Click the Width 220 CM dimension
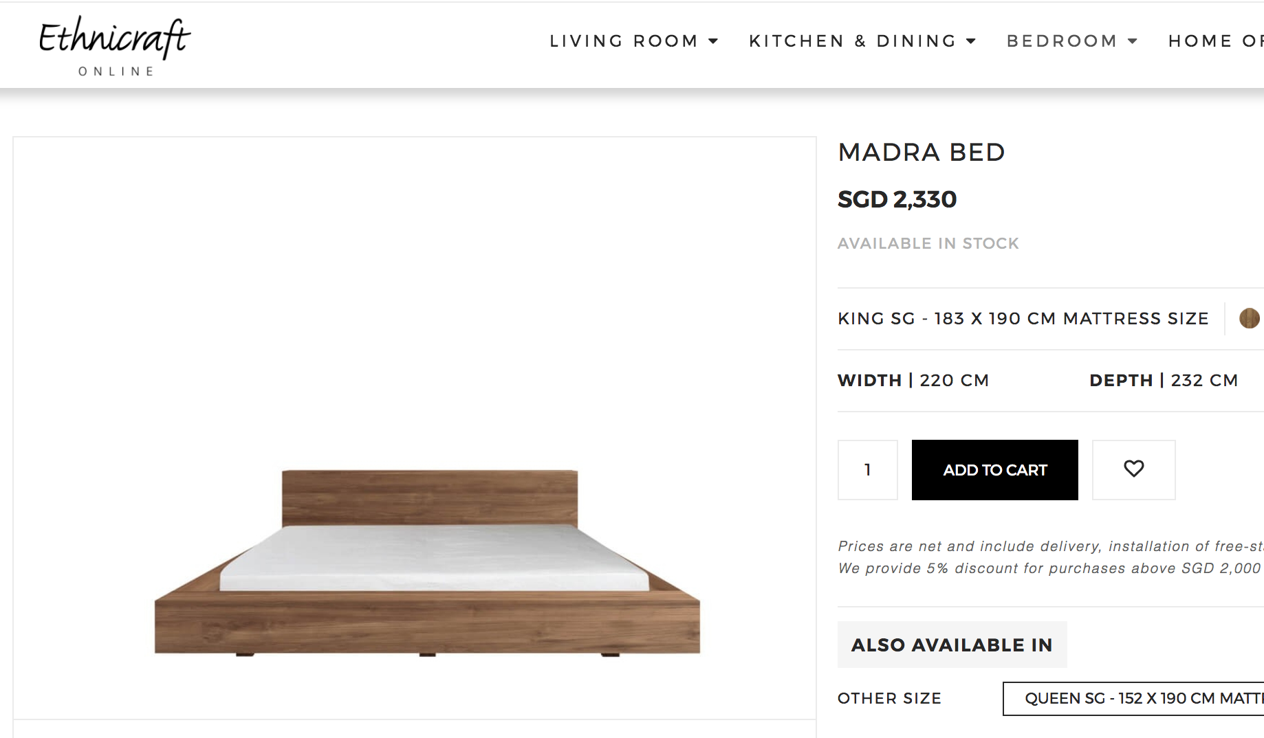Screen dimensions: 1264x738 point(913,381)
